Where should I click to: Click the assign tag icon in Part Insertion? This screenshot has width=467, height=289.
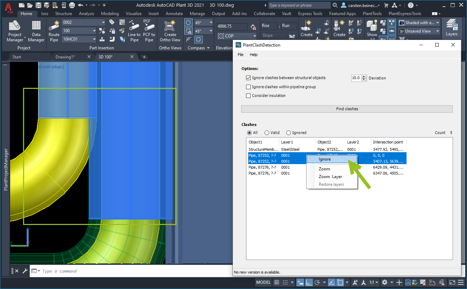tap(112, 22)
